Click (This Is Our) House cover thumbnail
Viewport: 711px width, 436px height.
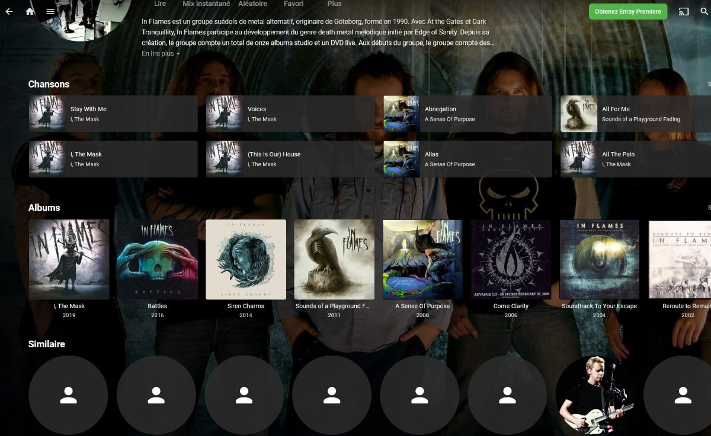click(224, 159)
